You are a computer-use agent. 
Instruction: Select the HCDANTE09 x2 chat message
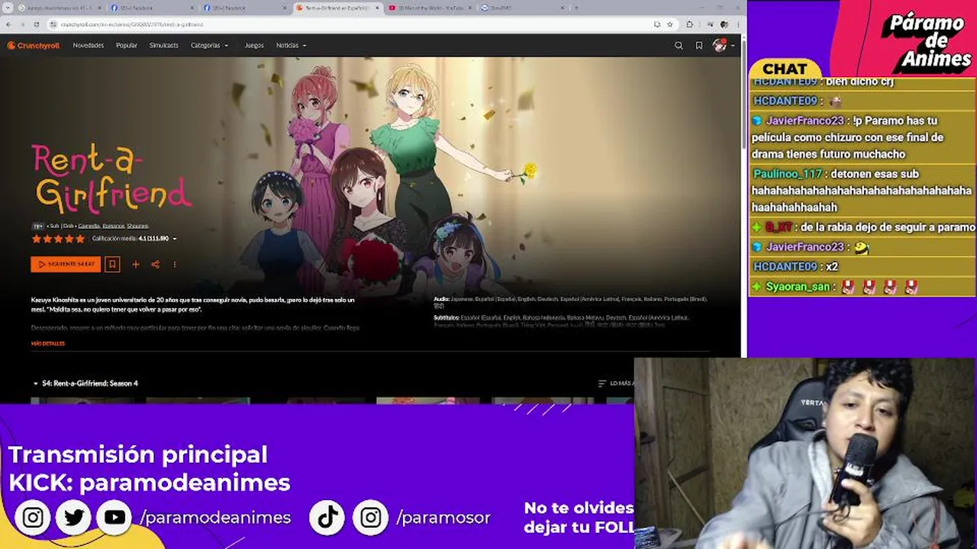(x=795, y=267)
